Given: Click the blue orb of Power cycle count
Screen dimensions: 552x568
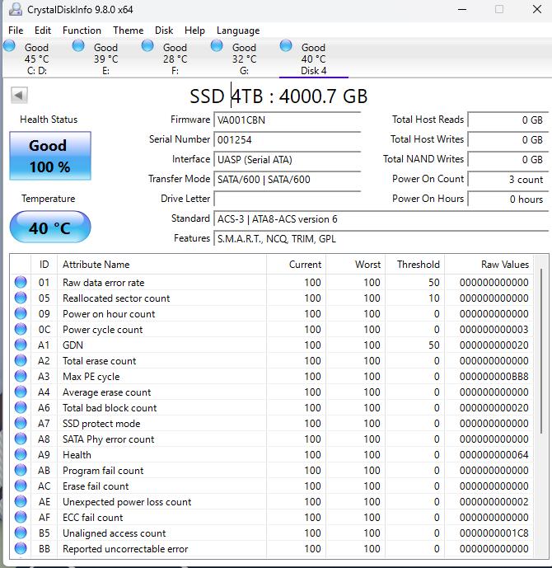Looking at the screenshot, I should (21, 329).
